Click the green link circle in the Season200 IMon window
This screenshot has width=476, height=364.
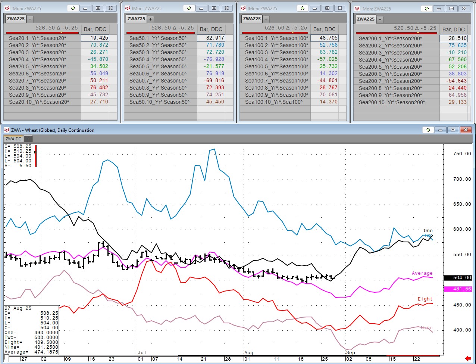pos(427,9)
